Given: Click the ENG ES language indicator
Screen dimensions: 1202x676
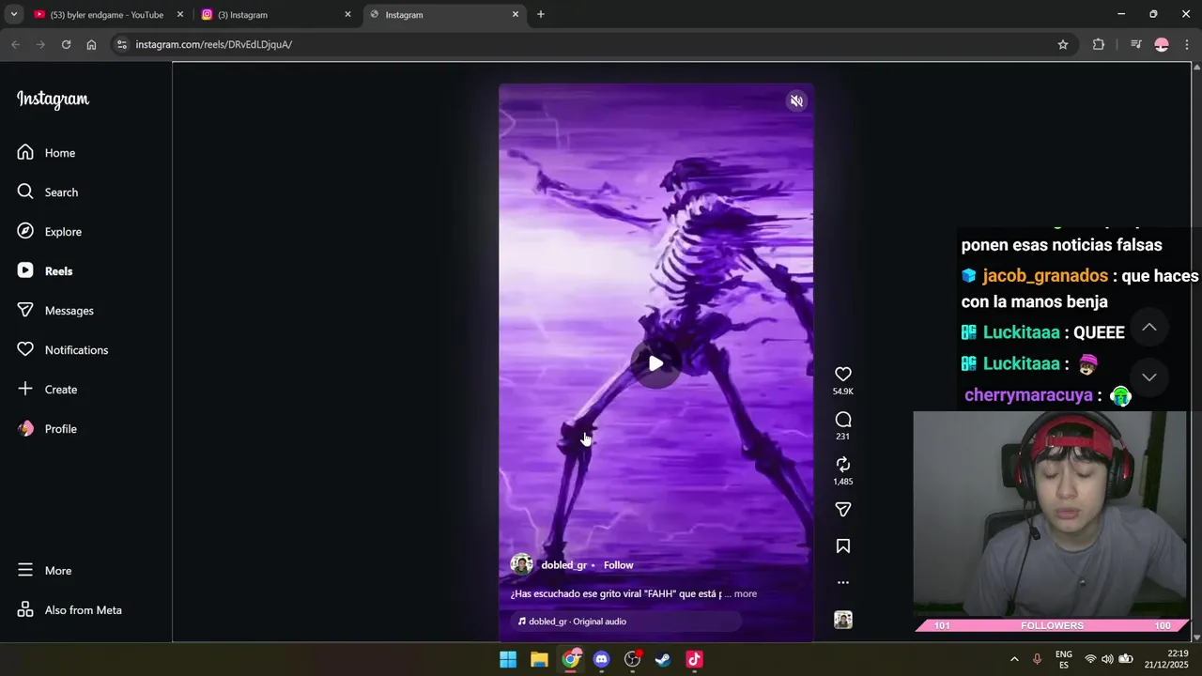Looking at the screenshot, I should [1063, 659].
